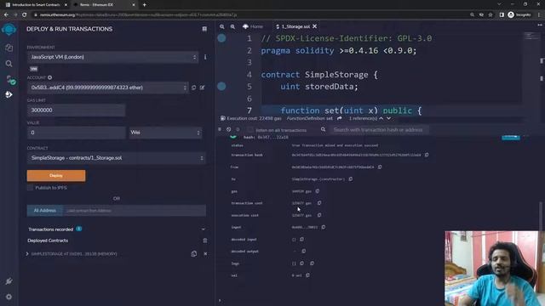
Task: Click the terminal clear console icon
Action: [x=229, y=129]
